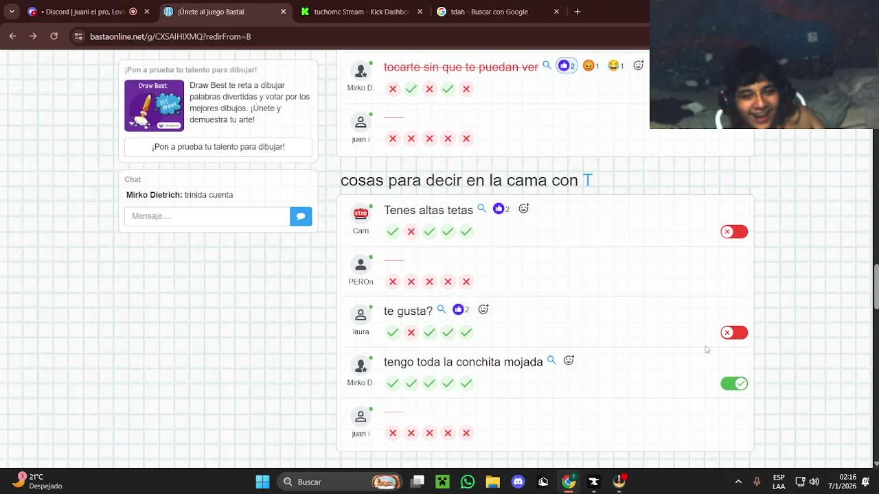Image resolution: width=879 pixels, height=494 pixels.
Task: Click Carri's stop sign avatar
Action: click(361, 213)
